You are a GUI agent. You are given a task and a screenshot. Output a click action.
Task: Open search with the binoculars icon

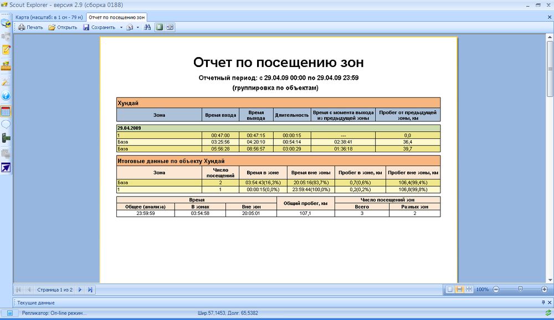(147, 27)
